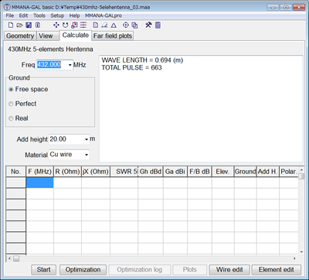Click the F/B dB column header

pos(199,172)
